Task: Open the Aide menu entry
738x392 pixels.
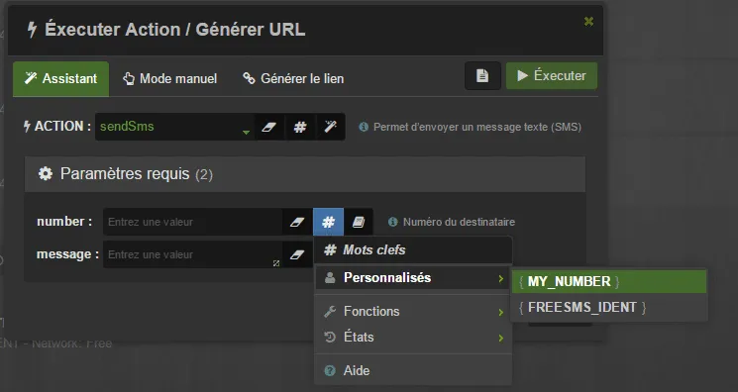Action: pyautogui.click(x=413, y=371)
